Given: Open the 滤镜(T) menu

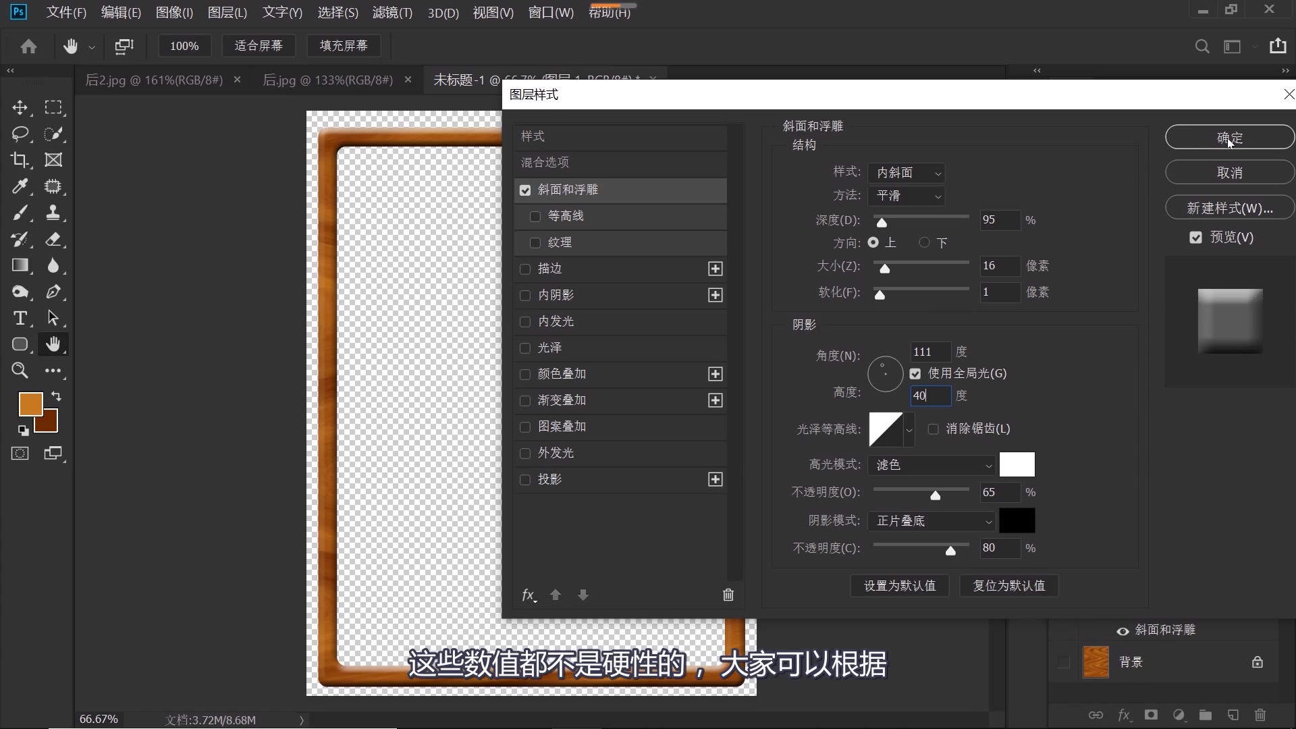Looking at the screenshot, I should [x=392, y=12].
